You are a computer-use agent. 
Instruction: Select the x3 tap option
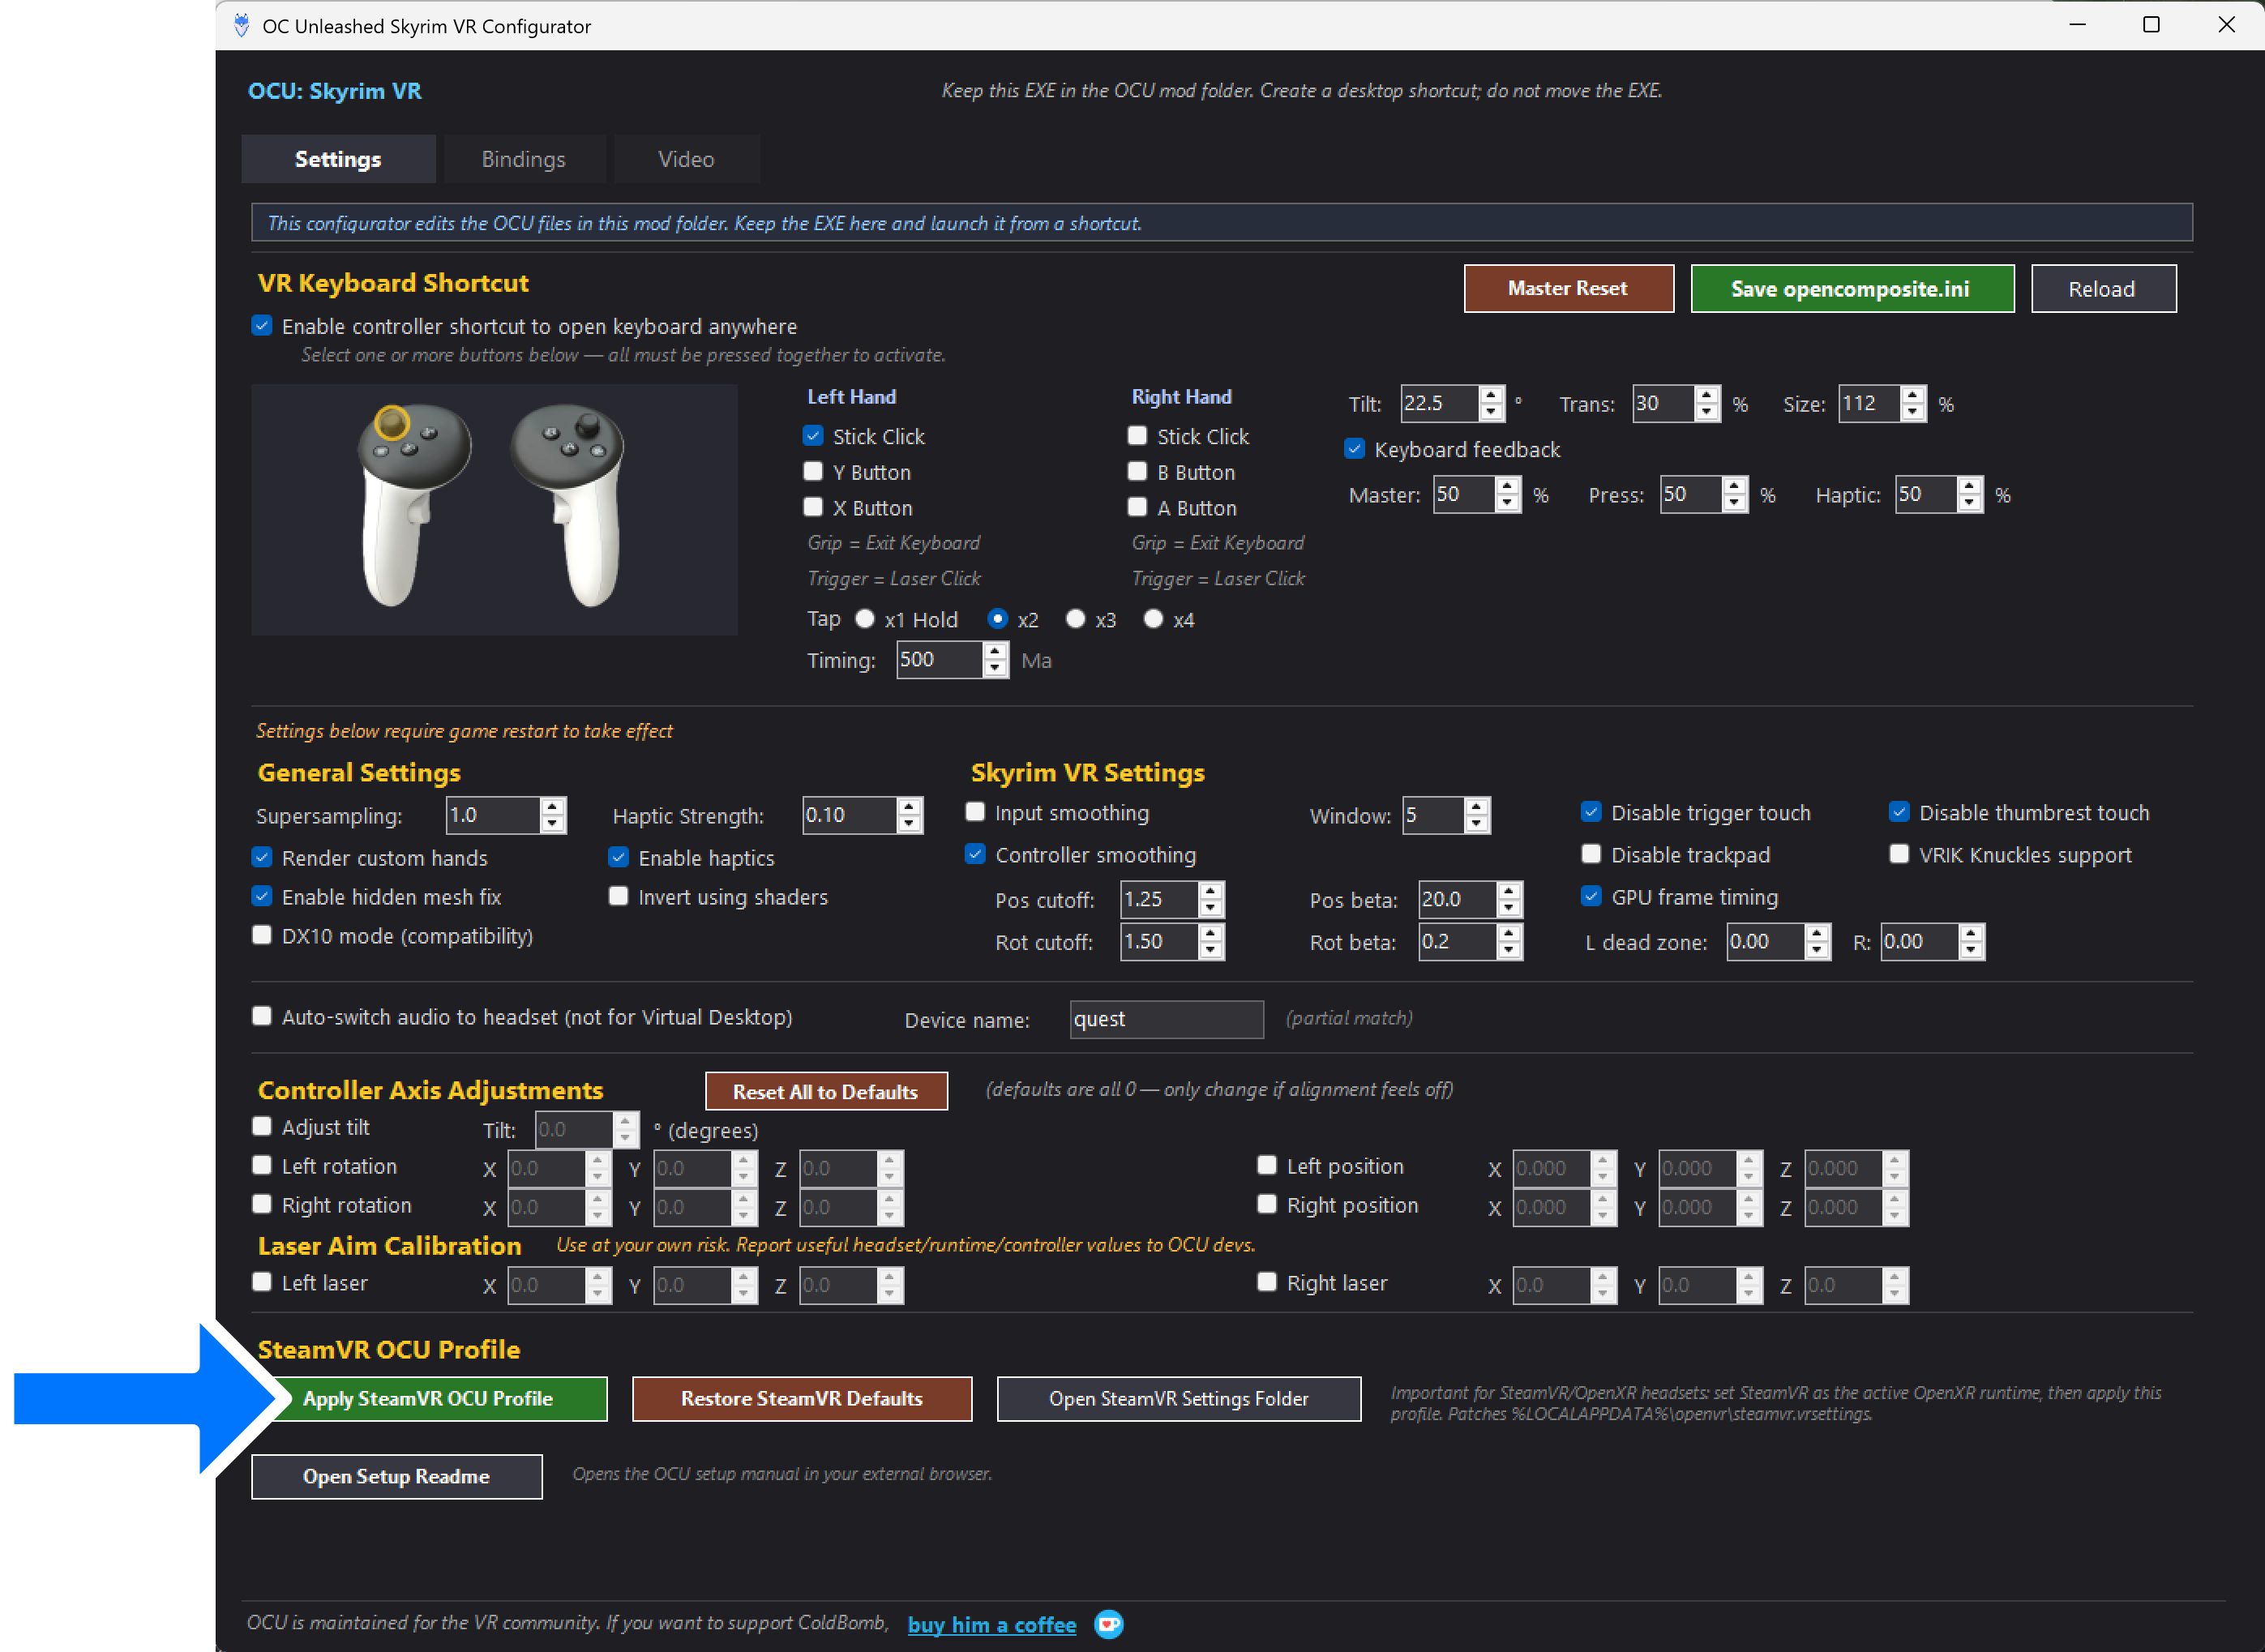pyautogui.click(x=1075, y=619)
